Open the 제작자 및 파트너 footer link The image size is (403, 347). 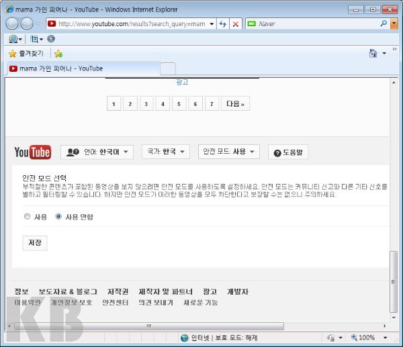pos(165,291)
